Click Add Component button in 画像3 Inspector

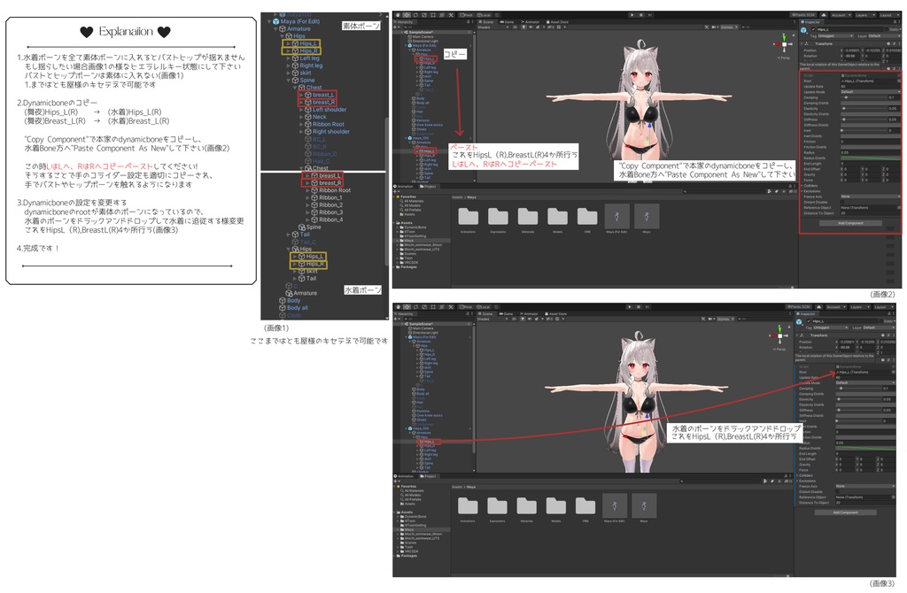point(845,512)
